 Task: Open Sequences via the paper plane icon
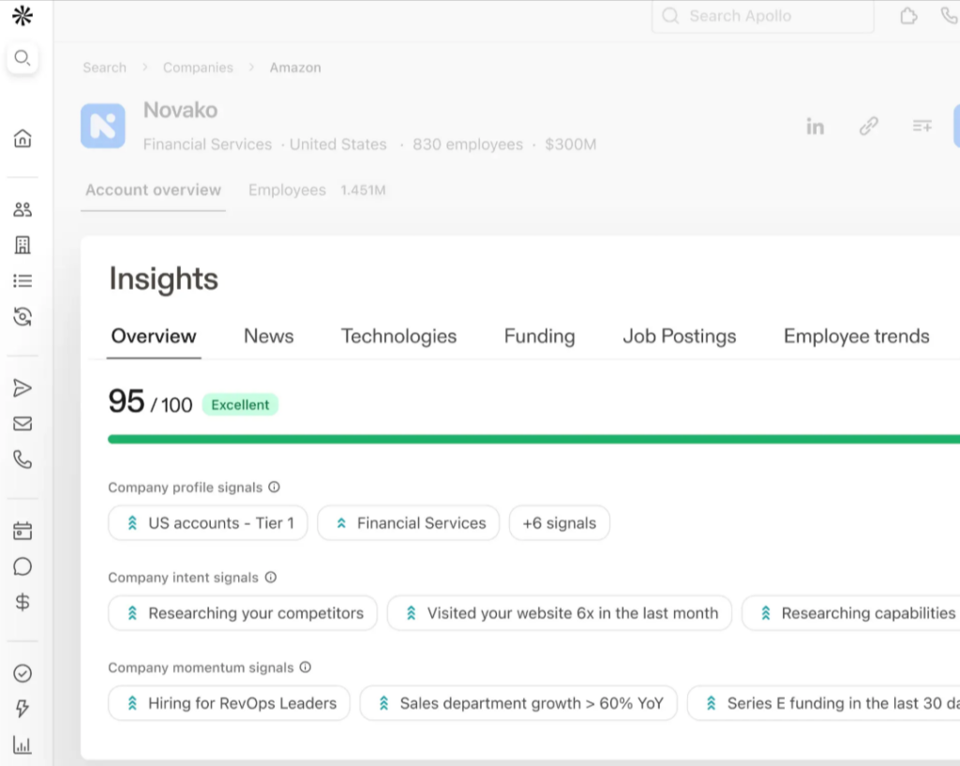tap(22, 387)
